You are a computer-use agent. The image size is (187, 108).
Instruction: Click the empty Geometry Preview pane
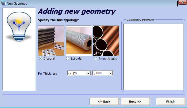click(153, 57)
